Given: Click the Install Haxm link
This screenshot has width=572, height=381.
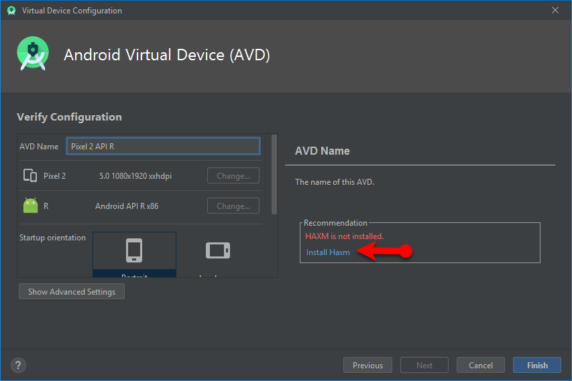Looking at the screenshot, I should point(328,252).
